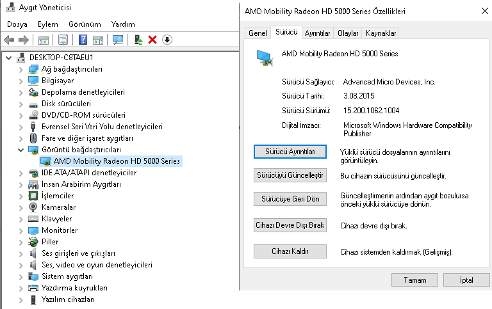Screen dimensions: 492x309
Task: Click Sürücüye Geri Dön button
Action: 290,199
